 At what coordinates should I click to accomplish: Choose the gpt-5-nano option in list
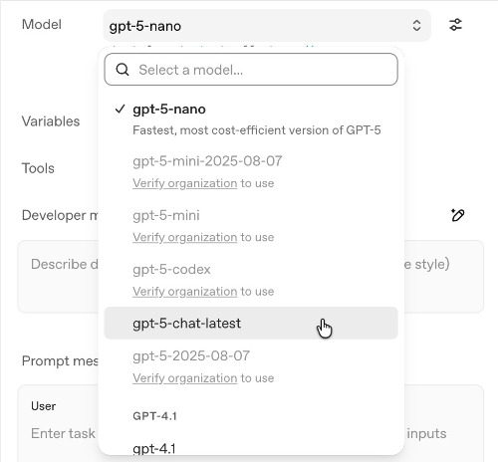(251, 118)
